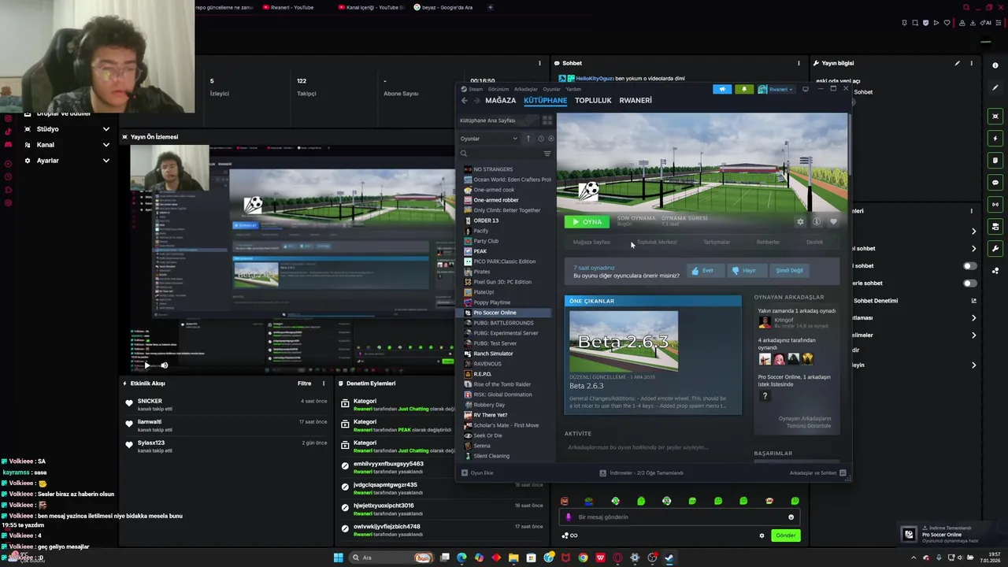Open Chrome from Windows taskbar
This screenshot has width=1008, height=567.
583,558
